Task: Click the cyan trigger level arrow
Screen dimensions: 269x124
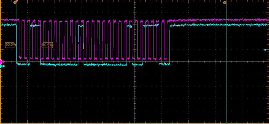Action: pyautogui.click(x=266, y=50)
